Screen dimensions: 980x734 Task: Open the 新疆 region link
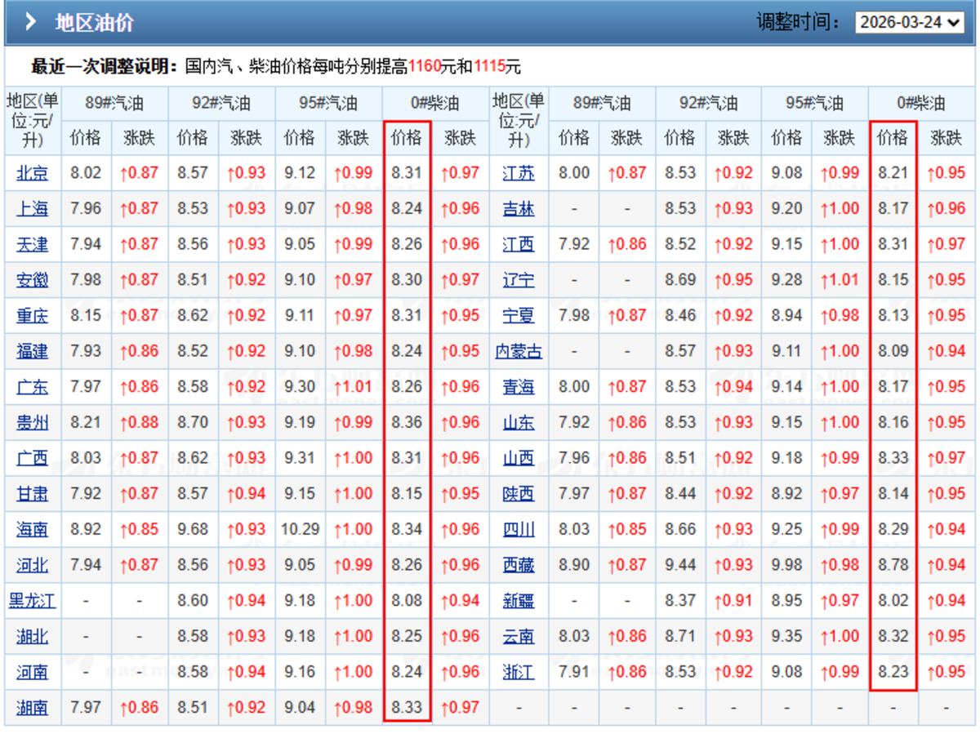pyautogui.click(x=519, y=601)
